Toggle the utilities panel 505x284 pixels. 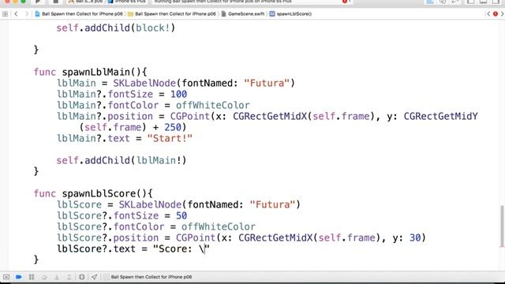(x=496, y=2)
